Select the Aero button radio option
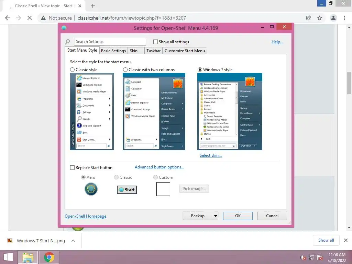Screen dimensions: 352x264 coord(83,177)
